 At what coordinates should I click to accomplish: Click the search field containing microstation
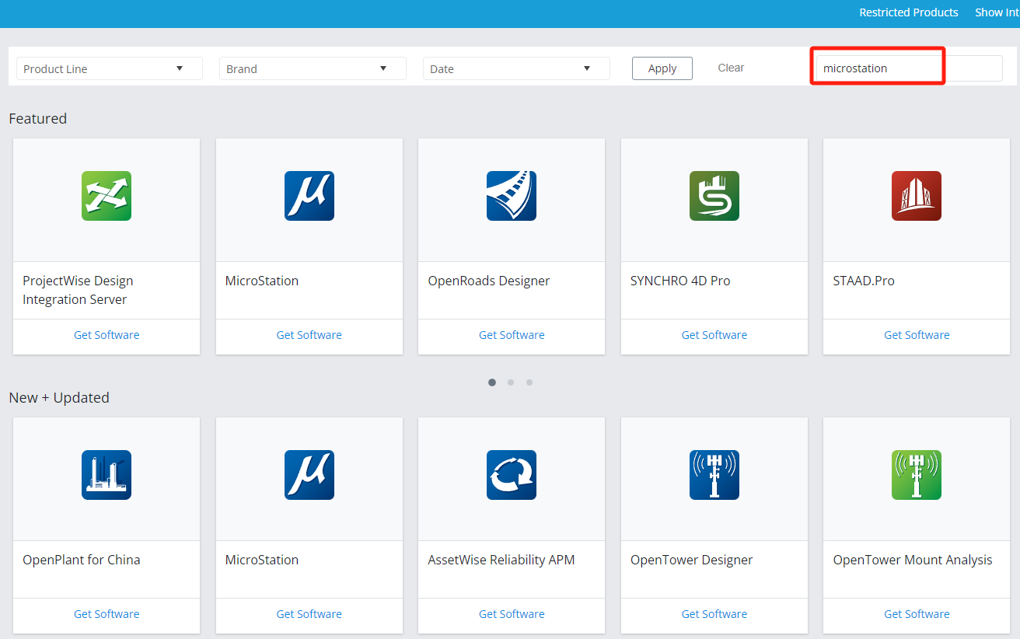click(909, 68)
